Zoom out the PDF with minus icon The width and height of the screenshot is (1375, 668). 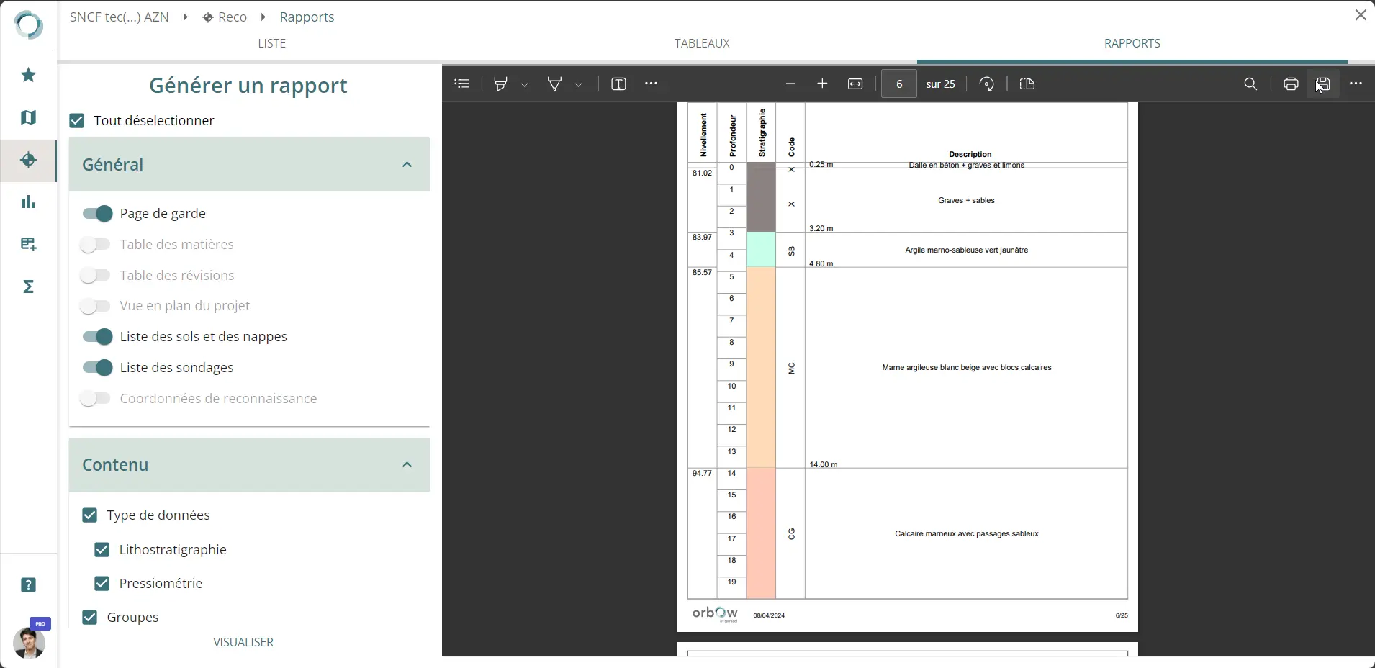click(x=790, y=84)
